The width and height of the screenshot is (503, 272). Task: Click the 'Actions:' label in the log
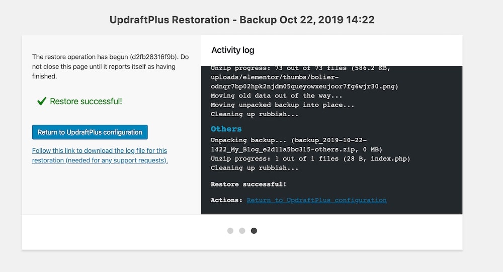tap(226, 200)
